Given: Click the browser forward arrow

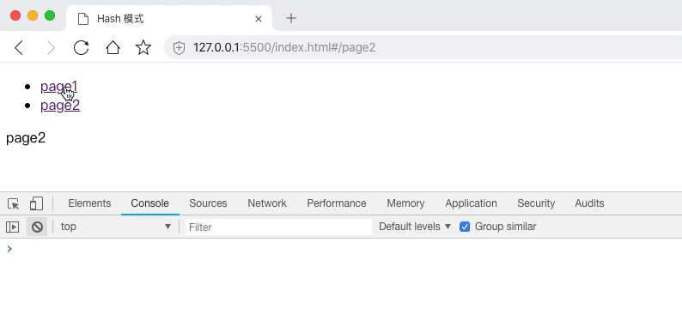Looking at the screenshot, I should click(x=51, y=47).
